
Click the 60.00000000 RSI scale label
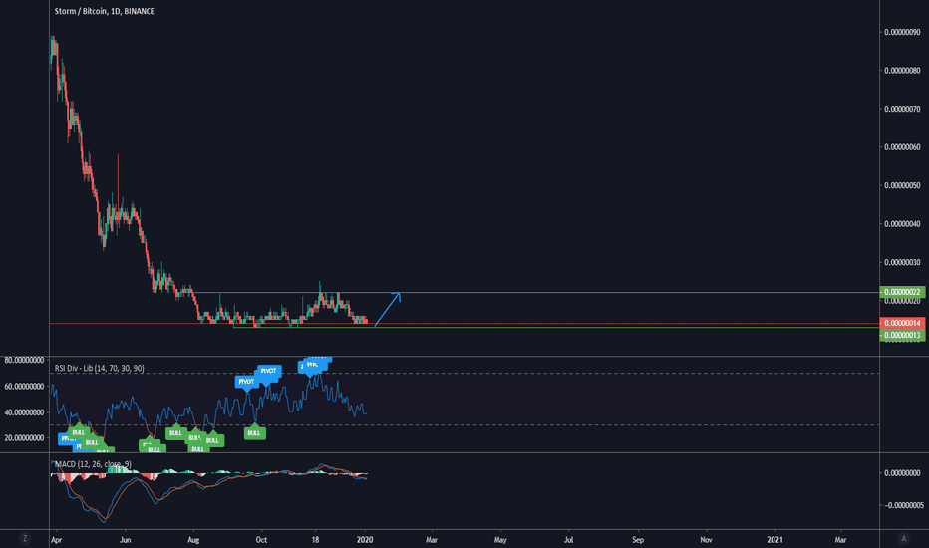24,387
